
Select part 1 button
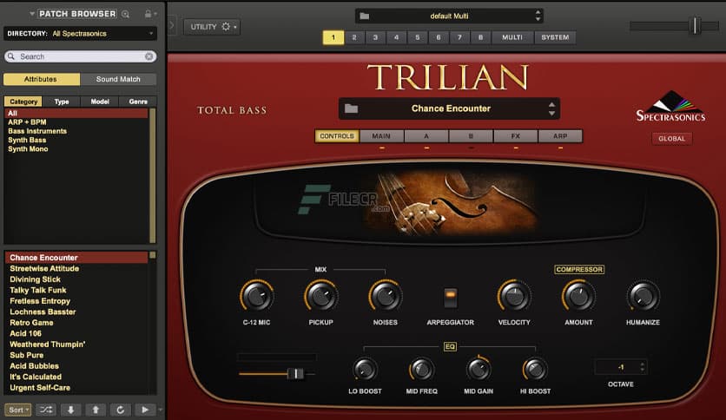click(x=333, y=37)
